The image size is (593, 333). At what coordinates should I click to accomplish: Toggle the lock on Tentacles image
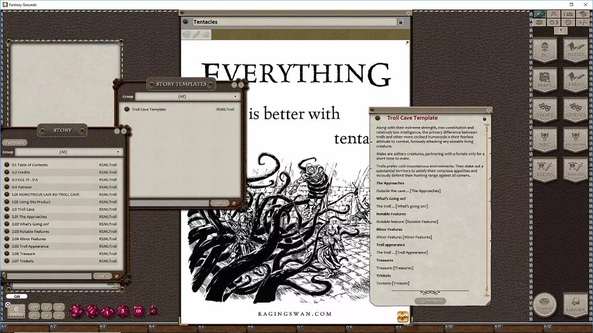coord(401,22)
